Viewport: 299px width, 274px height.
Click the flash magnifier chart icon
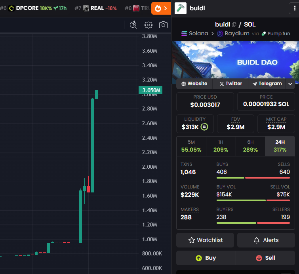click(x=133, y=25)
